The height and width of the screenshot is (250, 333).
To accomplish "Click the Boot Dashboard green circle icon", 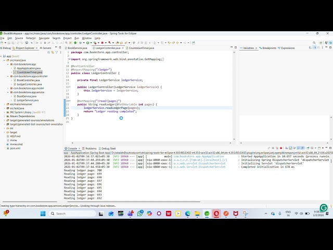I will 75,43.
